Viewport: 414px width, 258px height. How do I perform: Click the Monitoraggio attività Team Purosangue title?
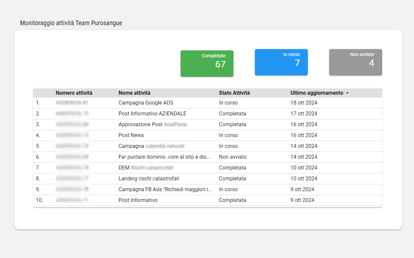pyautogui.click(x=71, y=23)
